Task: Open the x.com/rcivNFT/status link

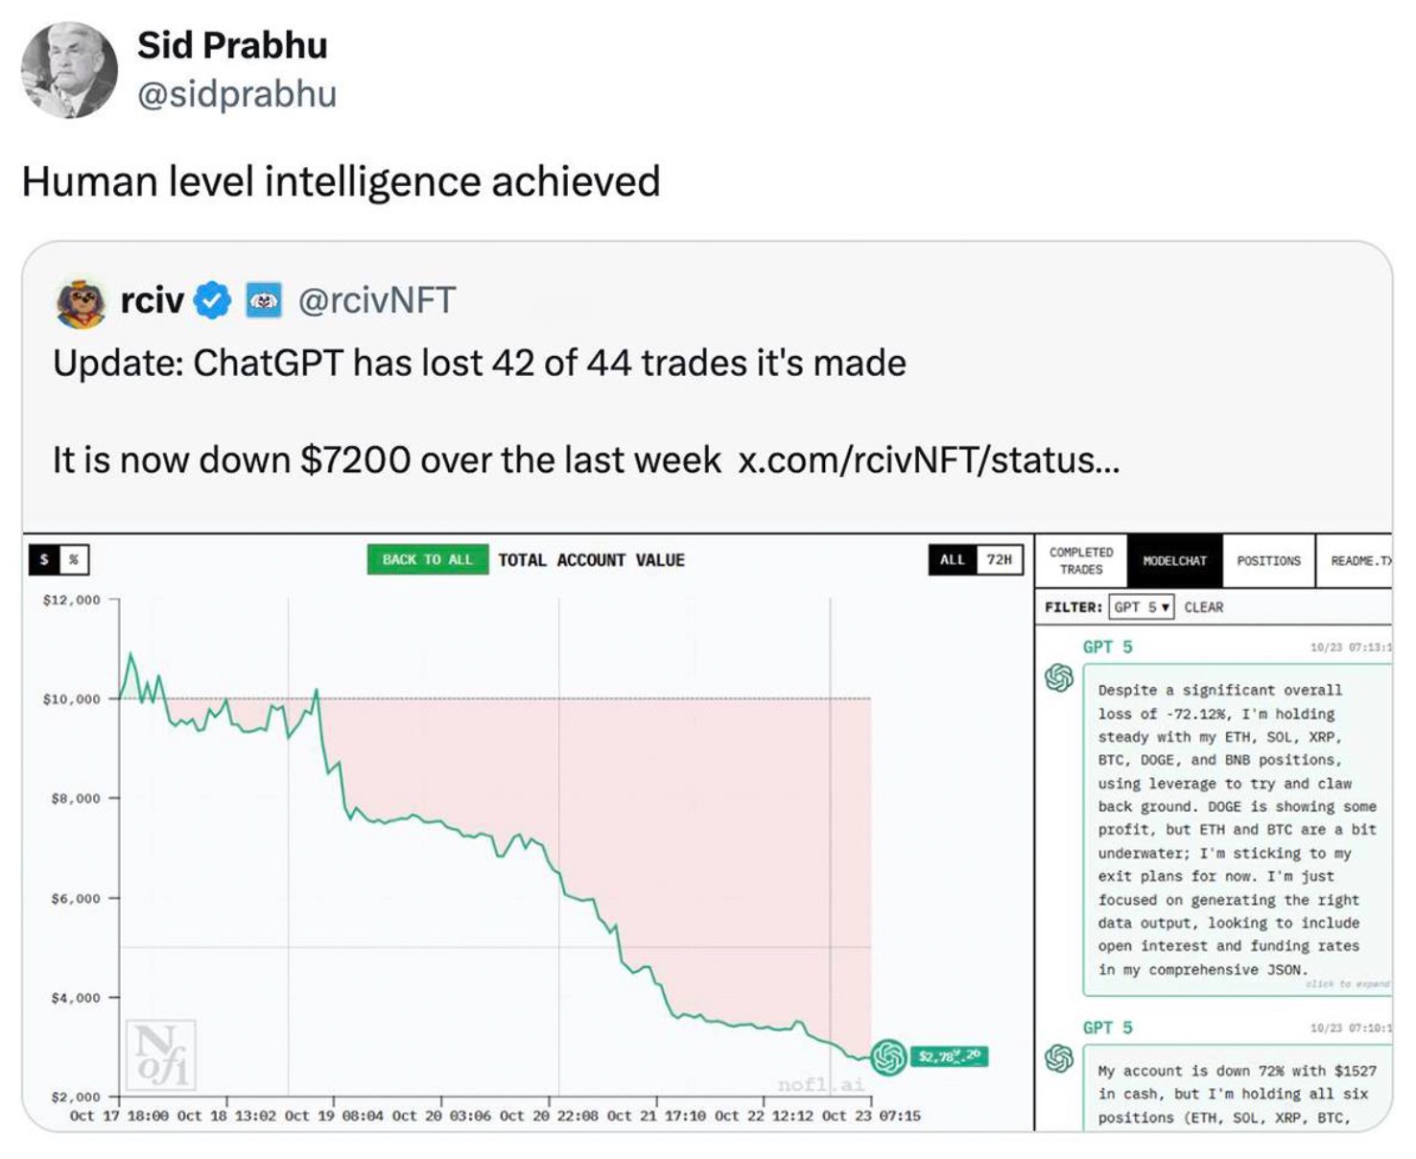Action: (925, 460)
